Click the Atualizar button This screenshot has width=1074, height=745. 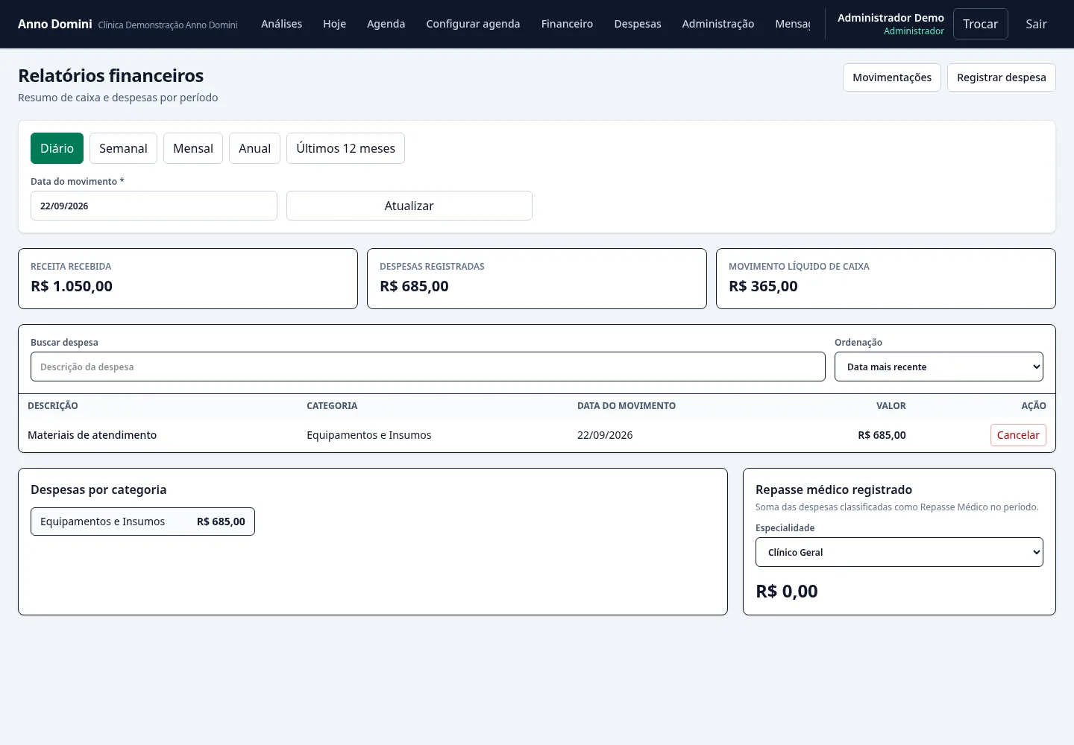(x=409, y=206)
